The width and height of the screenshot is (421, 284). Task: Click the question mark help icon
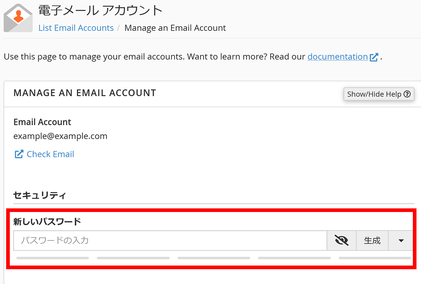pos(407,94)
